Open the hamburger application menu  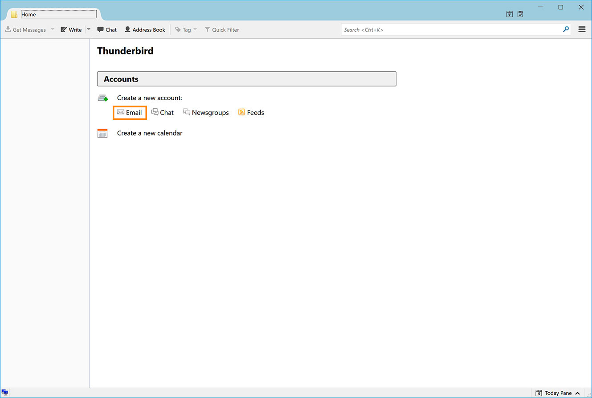tap(582, 29)
